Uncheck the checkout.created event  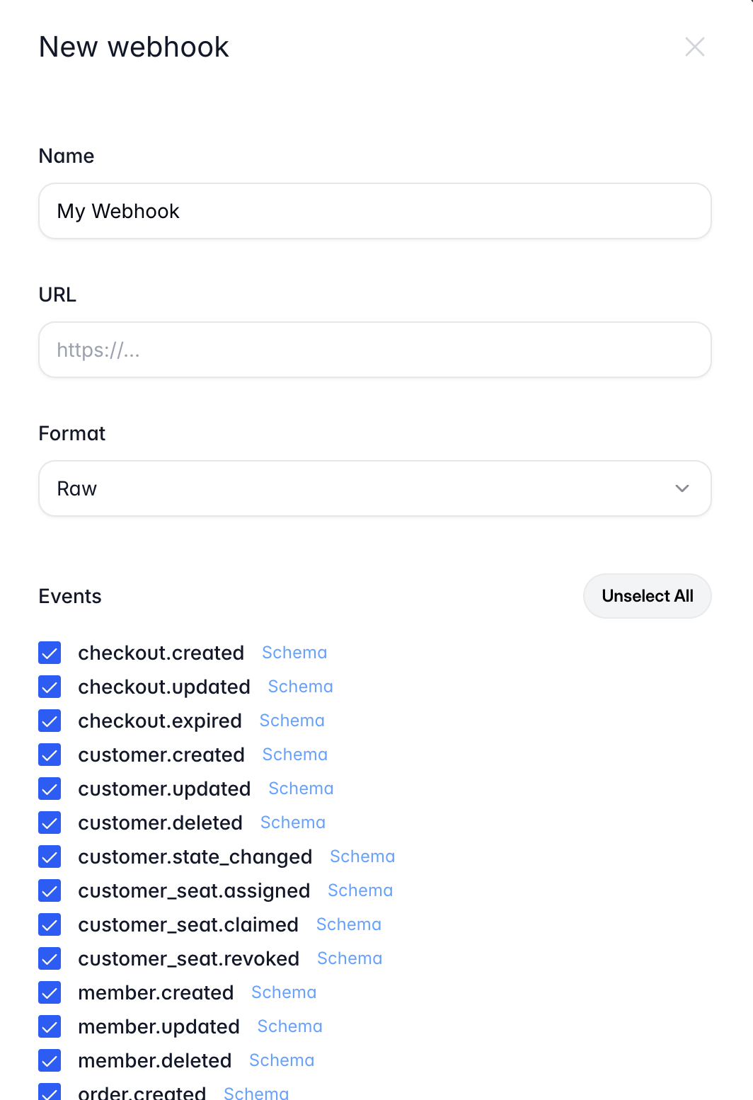point(50,653)
